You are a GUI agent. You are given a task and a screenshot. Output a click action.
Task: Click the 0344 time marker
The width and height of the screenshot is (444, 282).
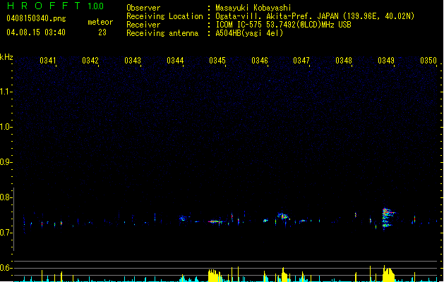coord(175,61)
